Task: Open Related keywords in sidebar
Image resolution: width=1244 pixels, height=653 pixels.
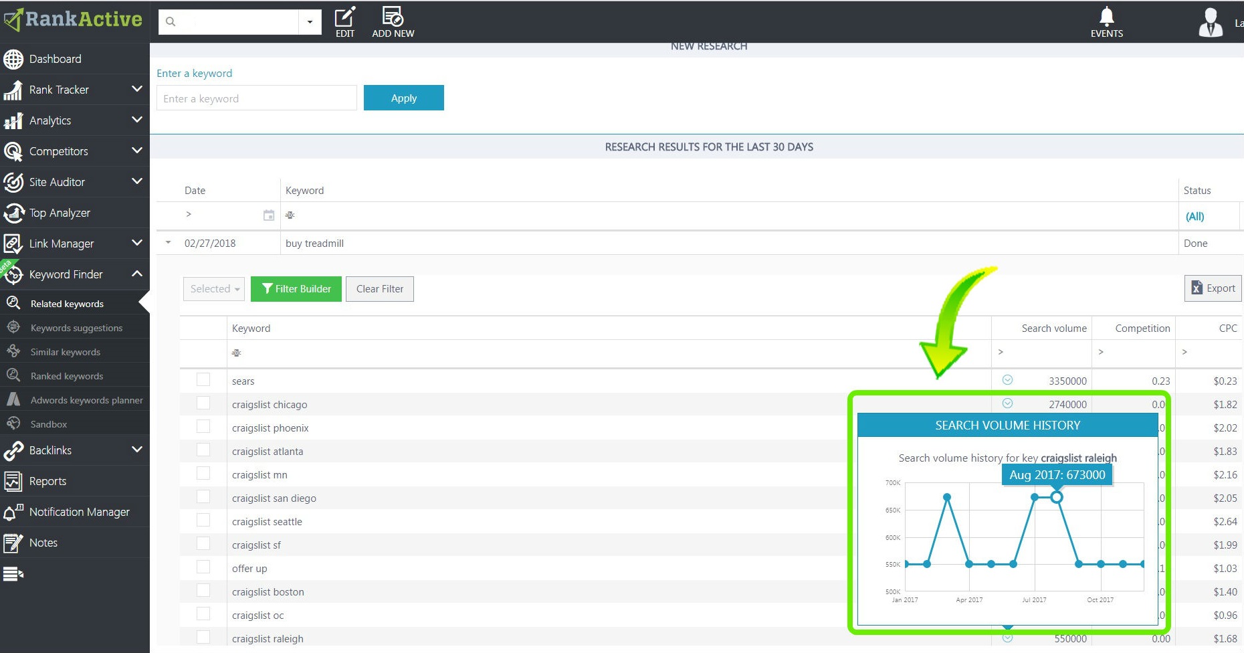Action: tap(67, 304)
